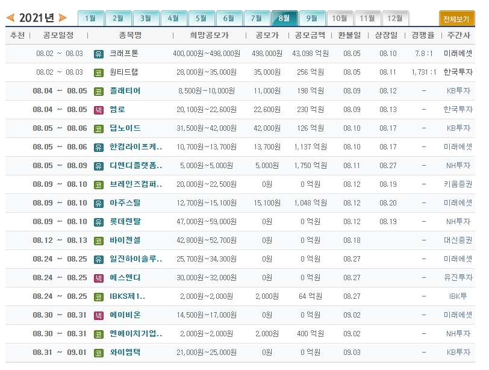Open stock link 브레인즈컴퍼..
The height and width of the screenshot is (370, 489).
pyautogui.click(x=135, y=184)
